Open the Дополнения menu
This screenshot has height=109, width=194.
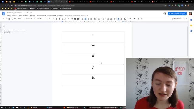click(52, 15)
